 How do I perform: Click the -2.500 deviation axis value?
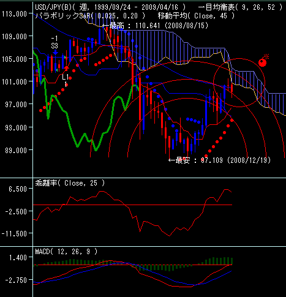click(x=16, y=211)
